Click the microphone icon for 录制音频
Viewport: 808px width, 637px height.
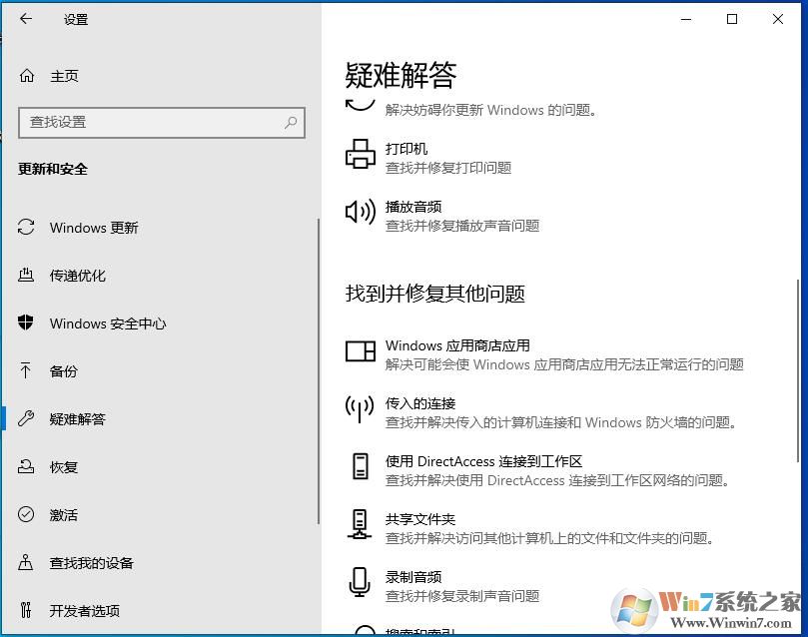click(x=360, y=582)
